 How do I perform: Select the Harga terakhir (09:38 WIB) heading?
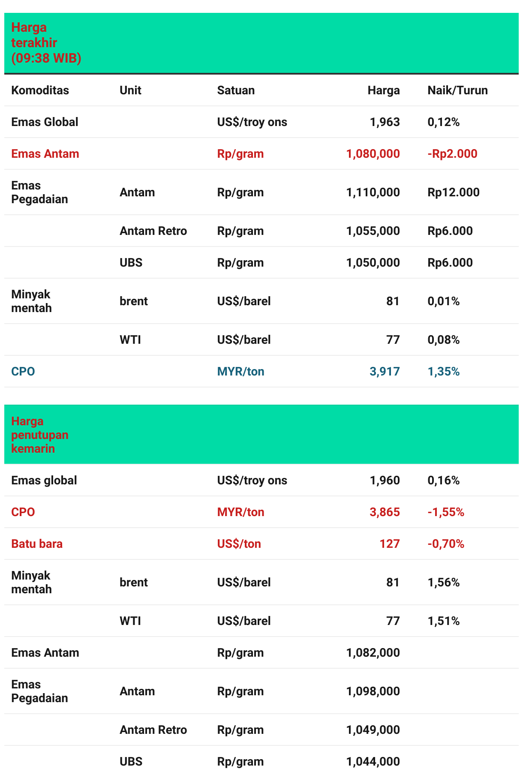[x=46, y=43]
